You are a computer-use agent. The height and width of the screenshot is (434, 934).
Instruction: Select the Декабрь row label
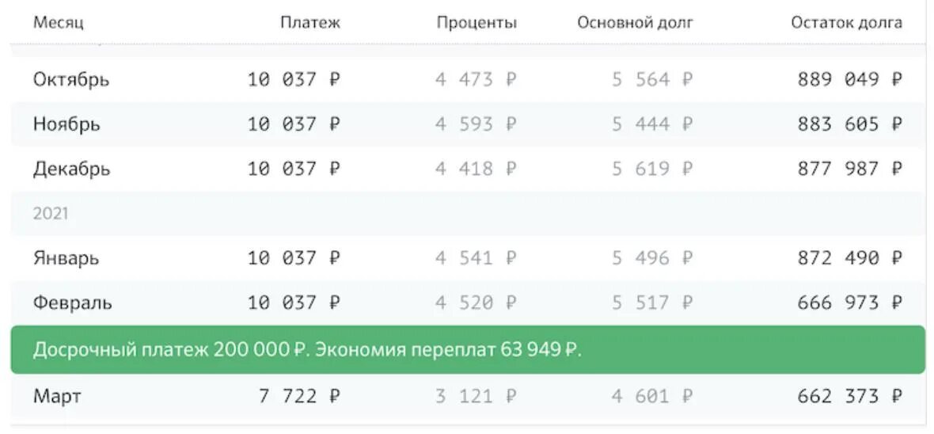71,169
